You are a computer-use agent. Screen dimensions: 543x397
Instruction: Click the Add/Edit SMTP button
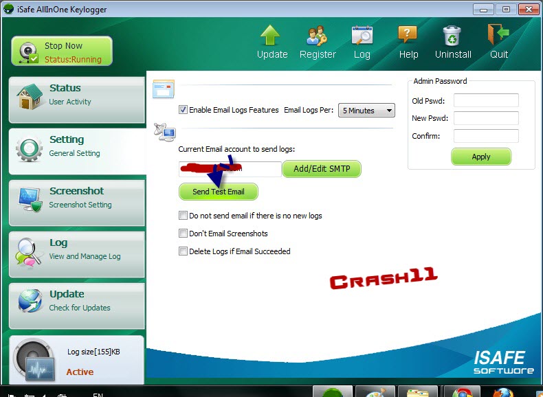[322, 169]
